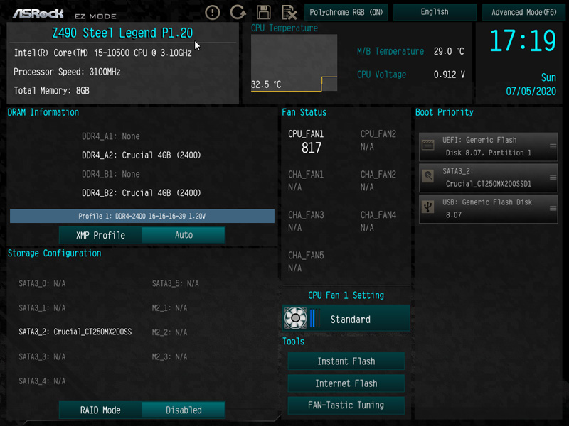Click the USB flash disk icon in Boot Priority

(x=427, y=207)
